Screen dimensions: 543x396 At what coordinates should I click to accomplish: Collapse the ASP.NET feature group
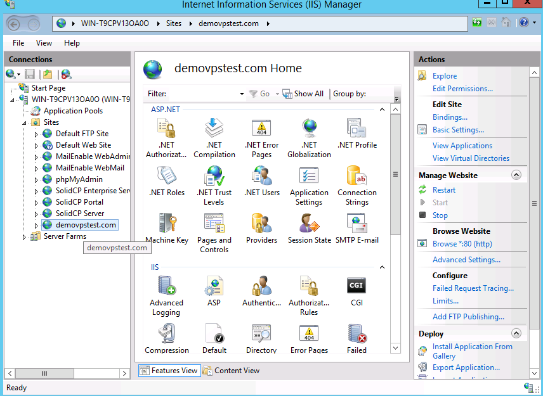pyautogui.click(x=382, y=110)
